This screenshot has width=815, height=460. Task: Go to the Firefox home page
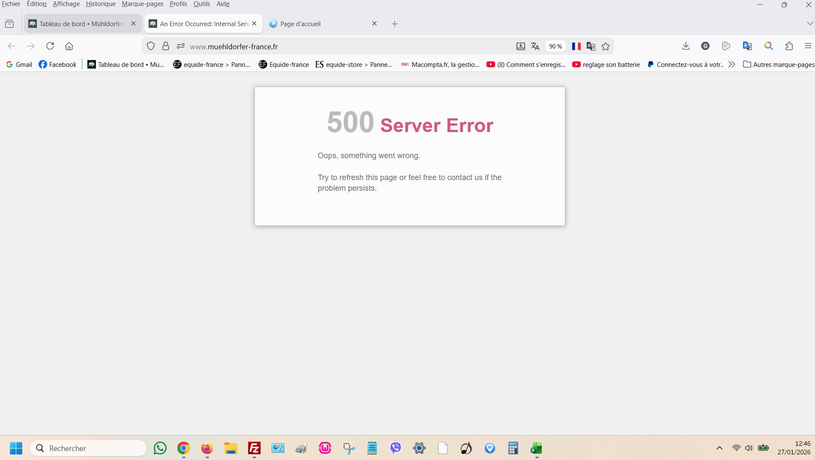point(69,46)
